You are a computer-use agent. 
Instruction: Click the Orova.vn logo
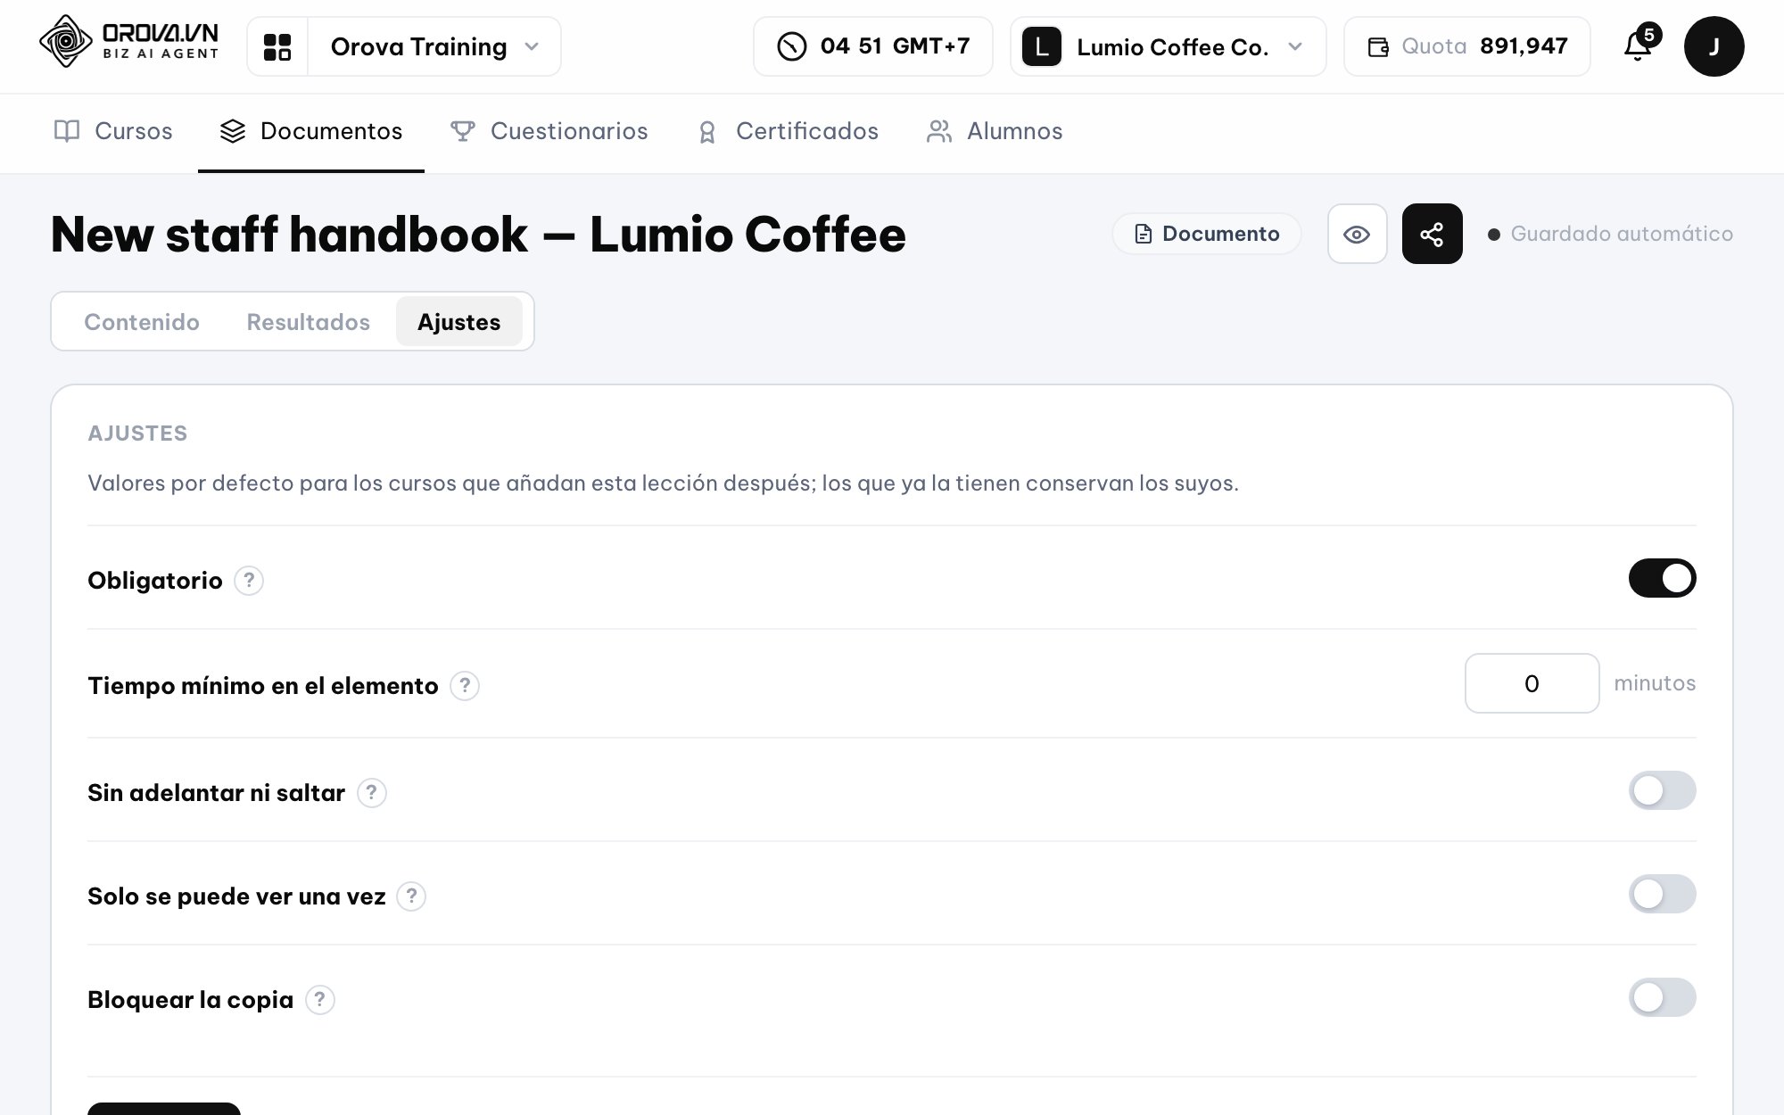(x=129, y=42)
